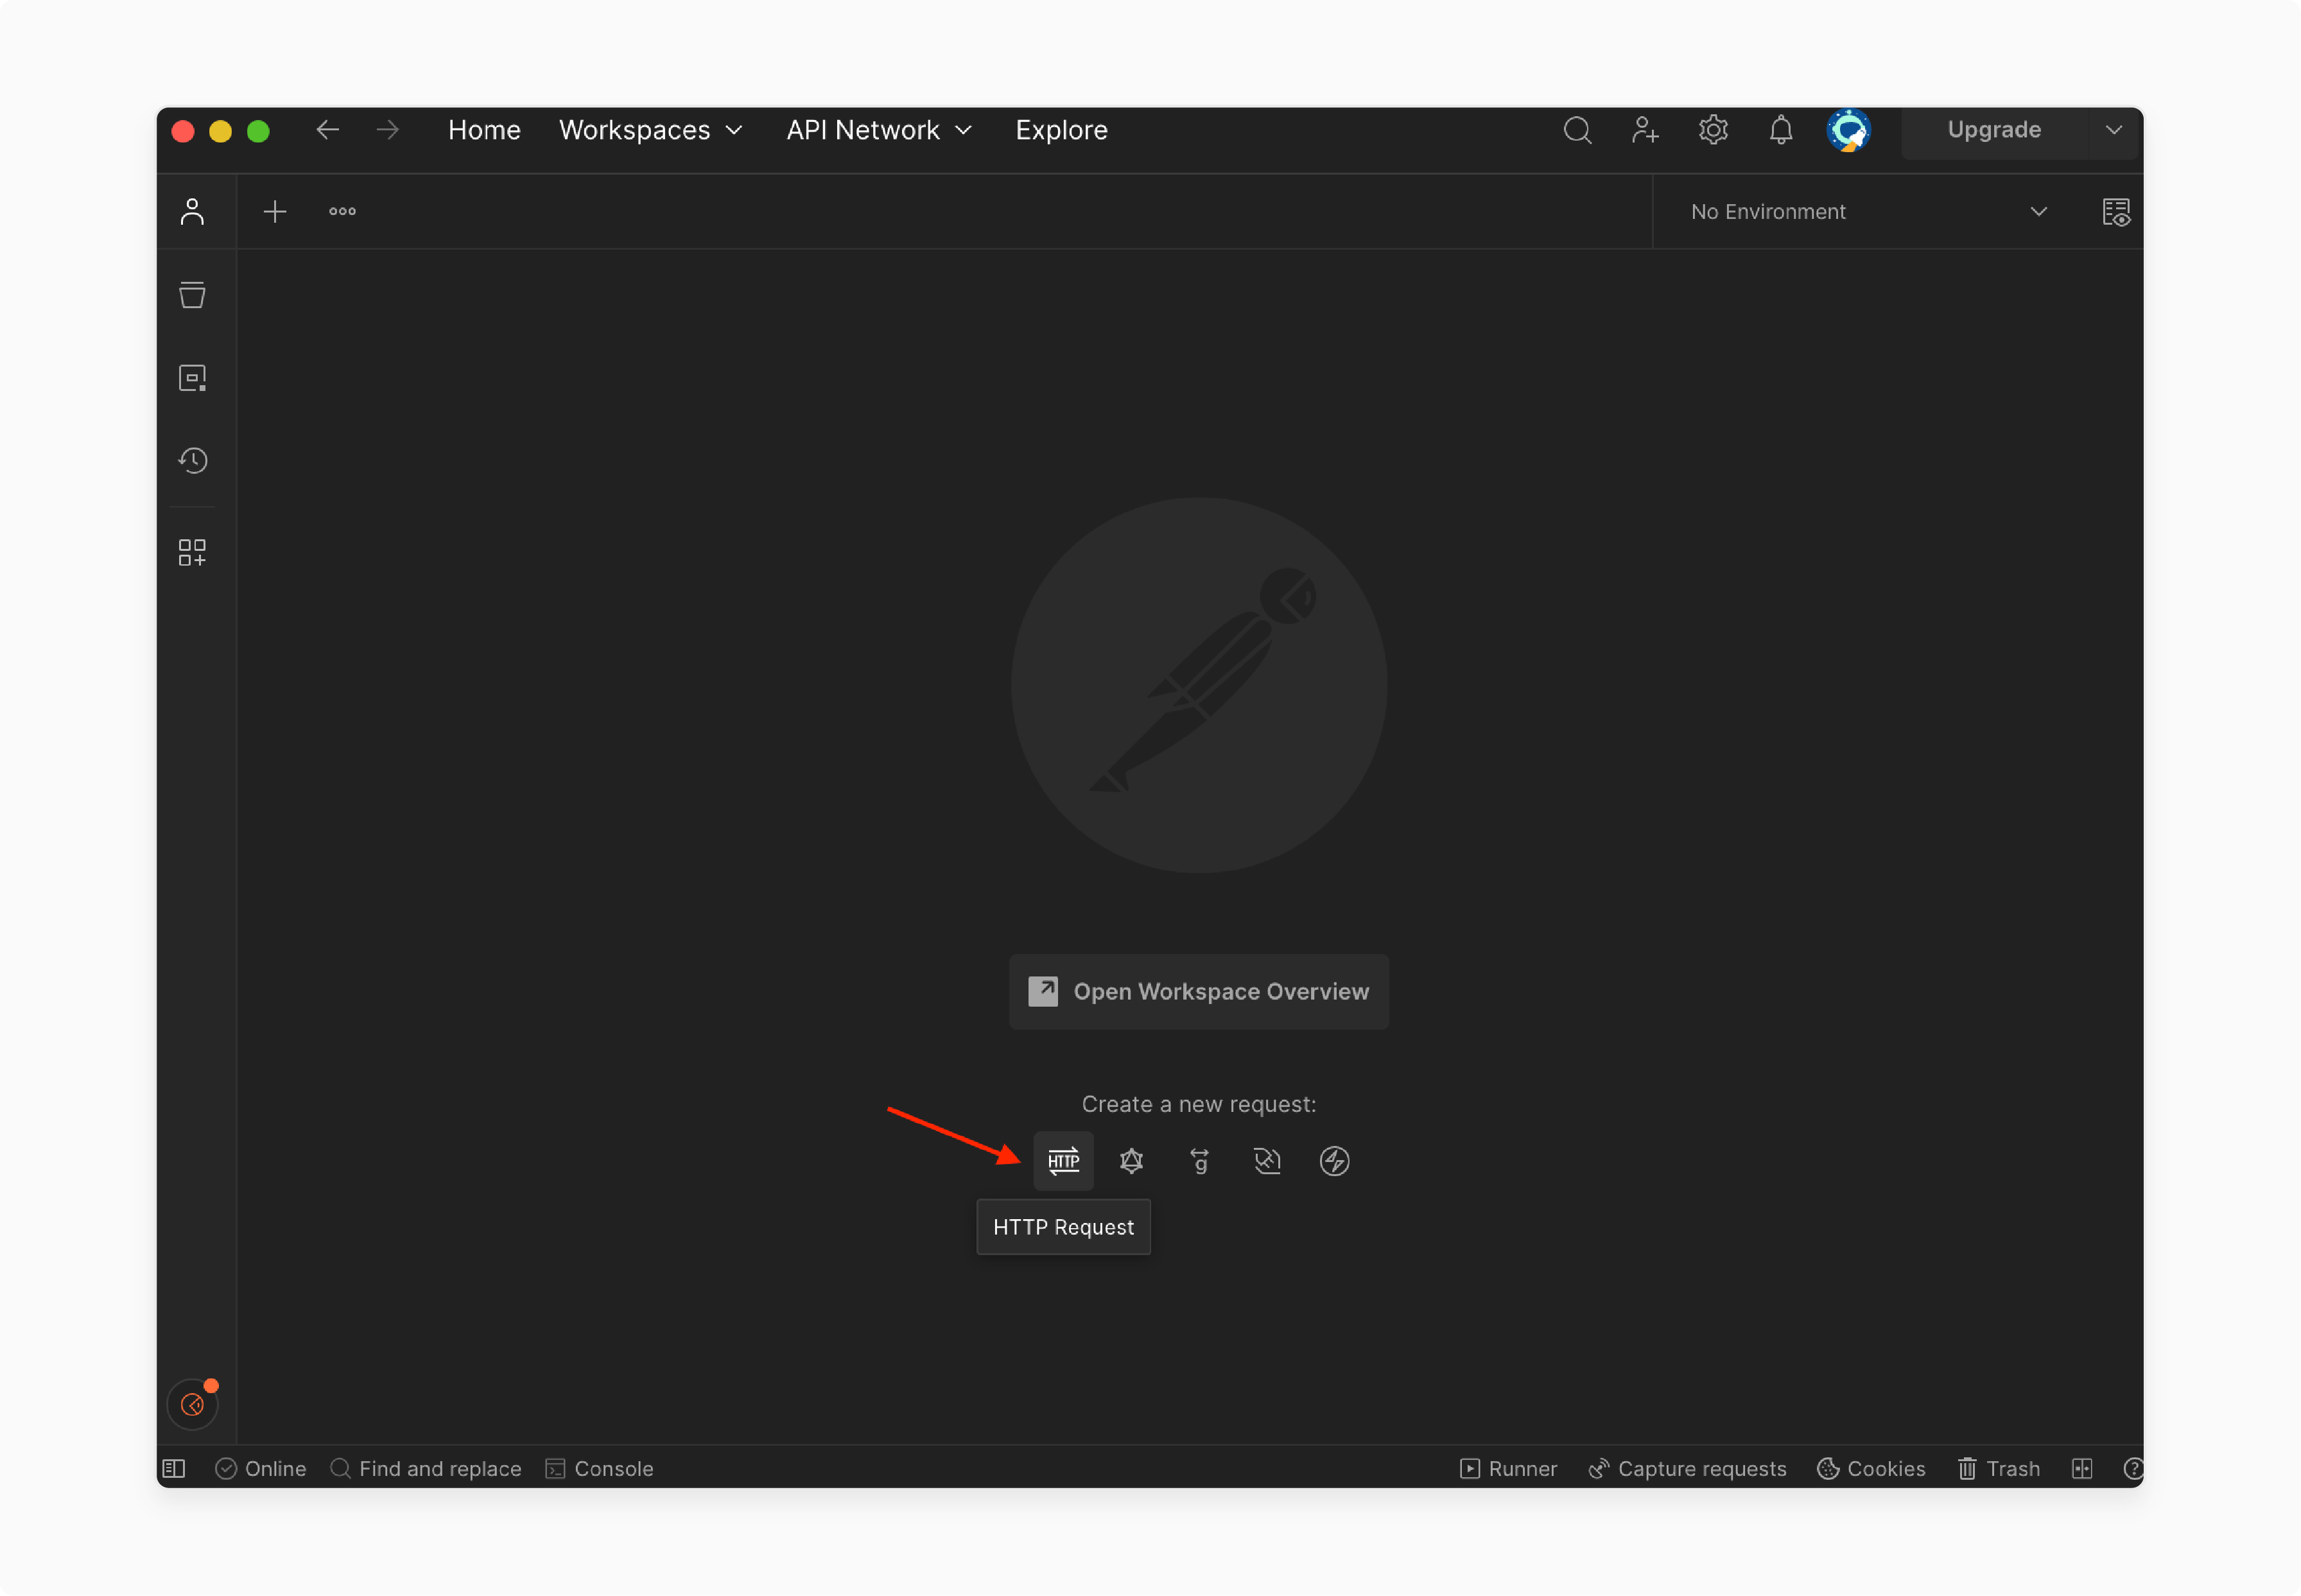The image size is (2301, 1596).
Task: Create a new gRPC request
Action: pyautogui.click(x=1199, y=1160)
